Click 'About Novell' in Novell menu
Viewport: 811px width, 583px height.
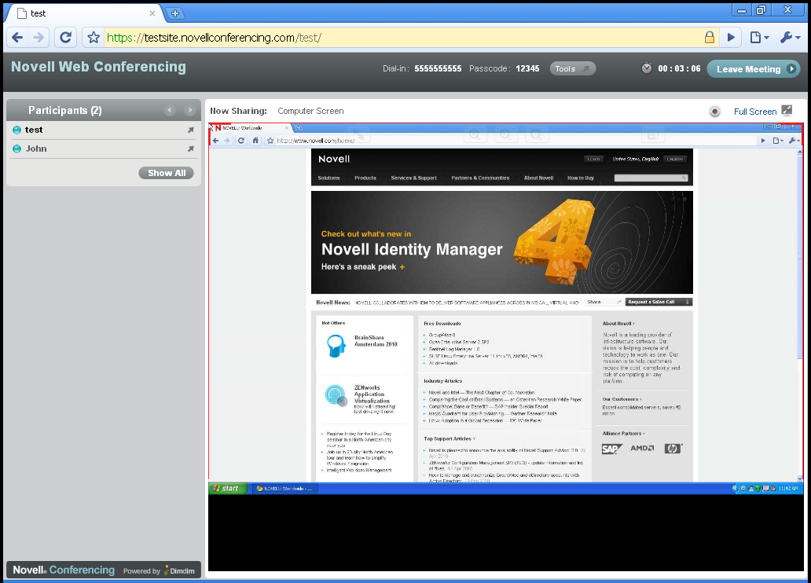[538, 178]
